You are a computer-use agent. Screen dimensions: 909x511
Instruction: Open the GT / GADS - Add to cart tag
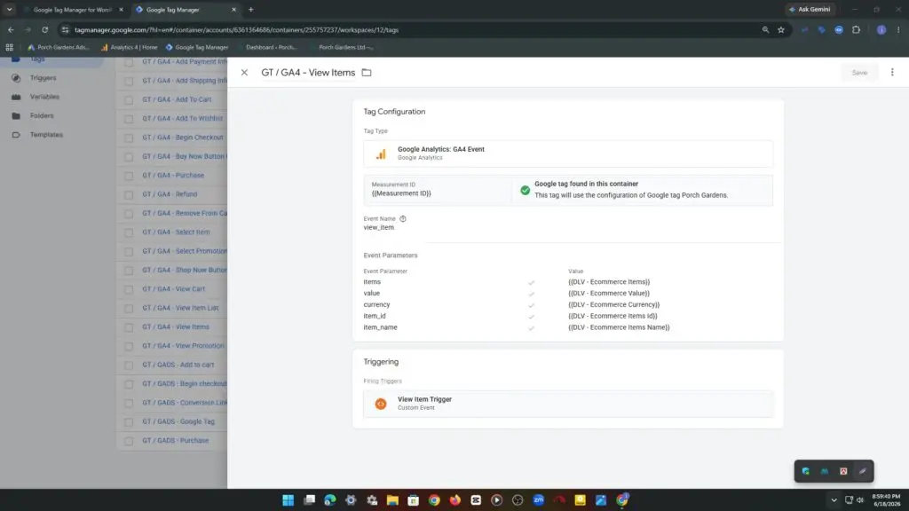(x=178, y=365)
